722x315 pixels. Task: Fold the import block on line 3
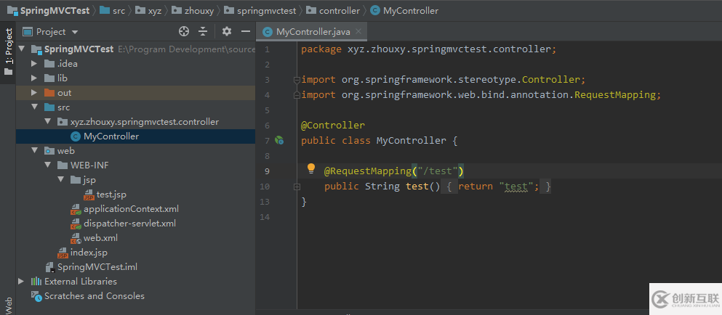coord(297,80)
